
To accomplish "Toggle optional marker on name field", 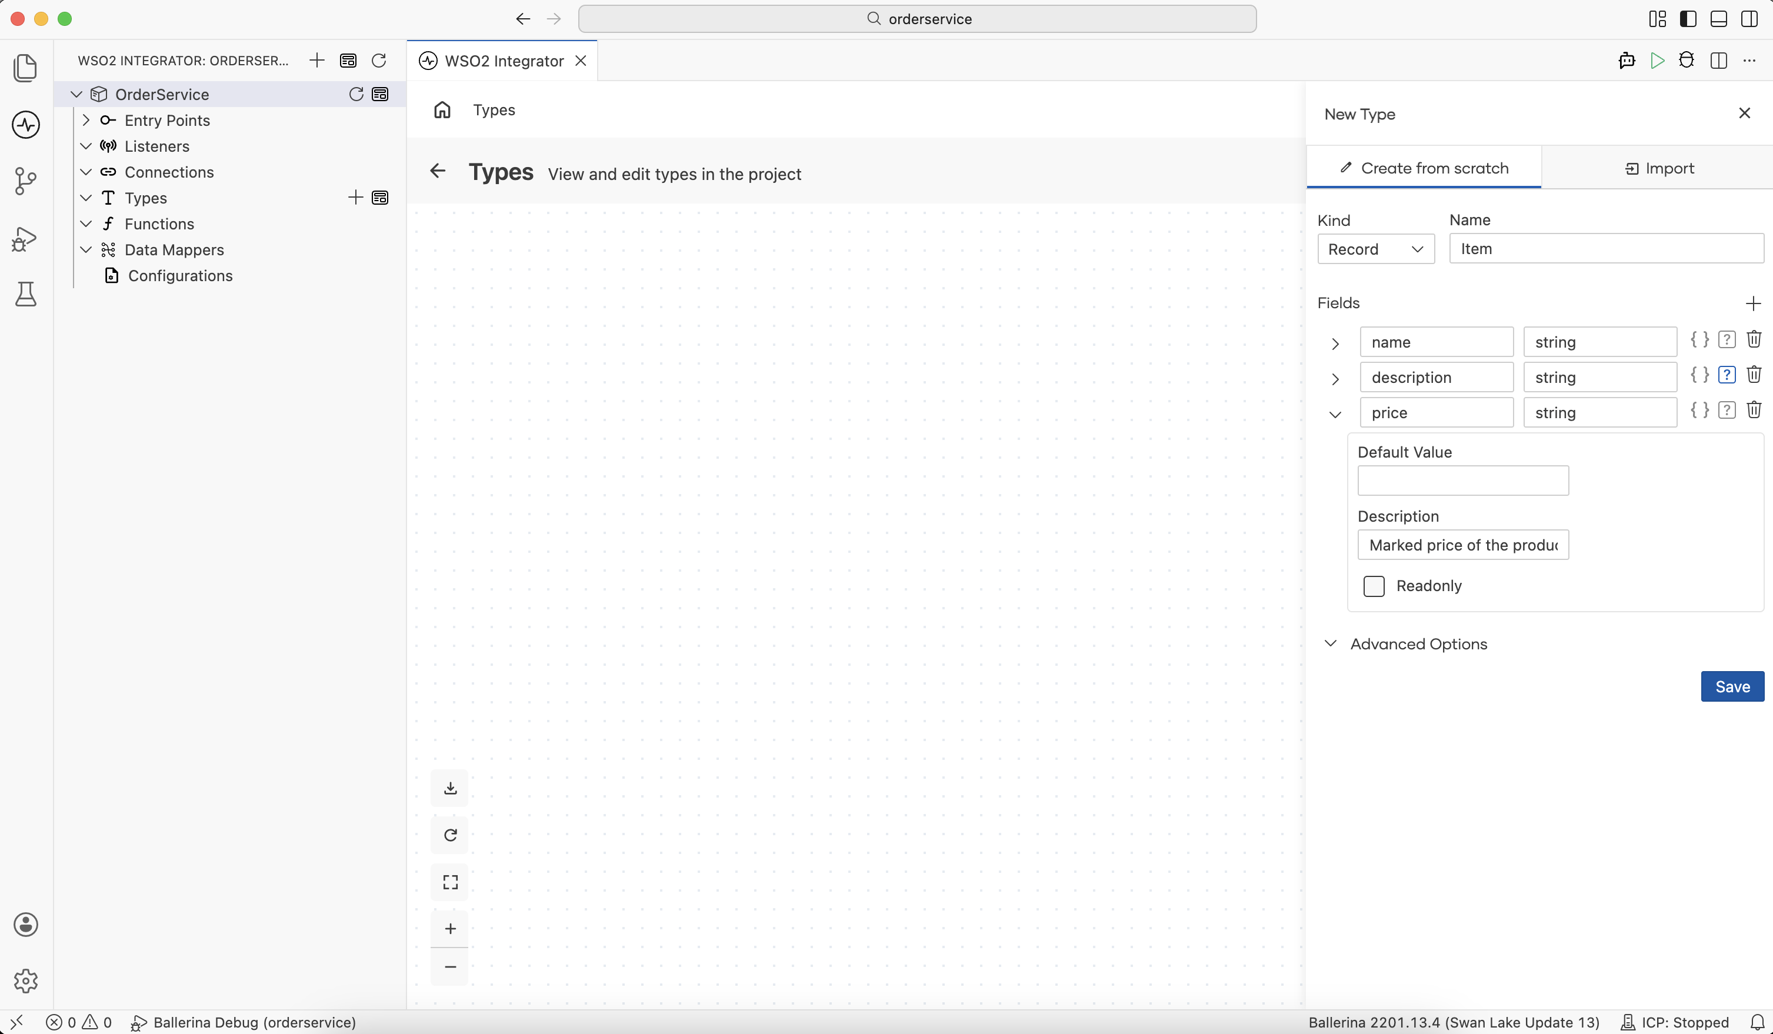I will 1727,340.
